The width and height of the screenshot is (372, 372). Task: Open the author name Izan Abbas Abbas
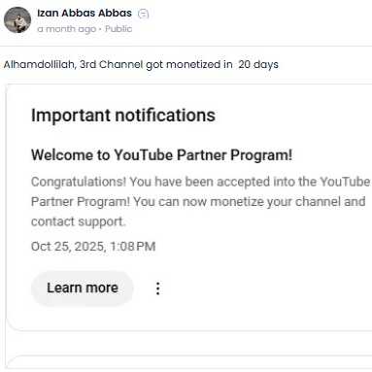[x=85, y=13]
